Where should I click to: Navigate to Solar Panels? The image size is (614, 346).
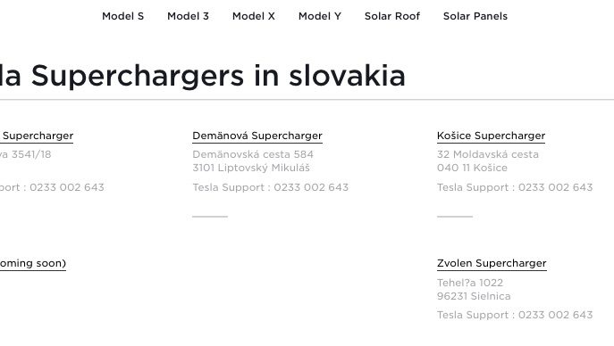[475, 16]
